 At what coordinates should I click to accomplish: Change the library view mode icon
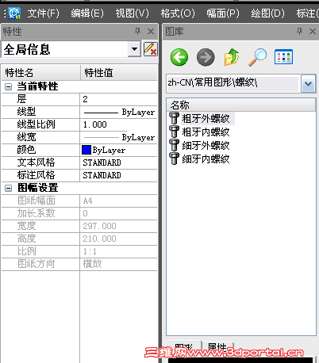[283, 57]
